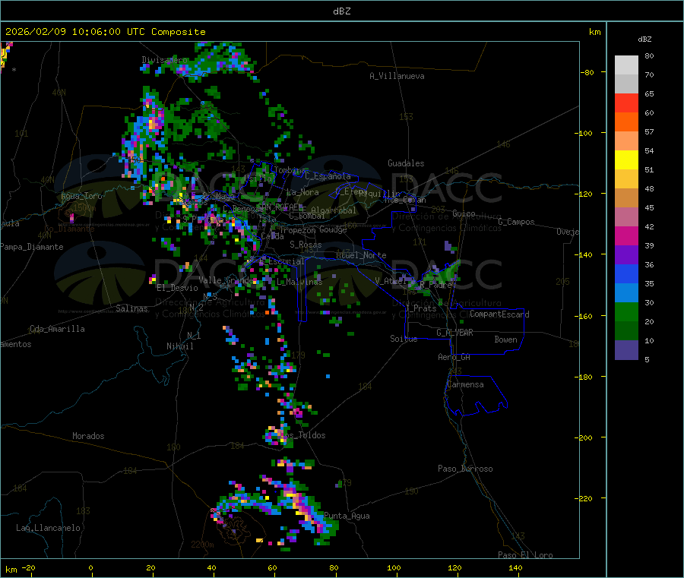Viewport: 684px width, 578px height.
Task: Click the Guadales location label
Action: coord(406,163)
